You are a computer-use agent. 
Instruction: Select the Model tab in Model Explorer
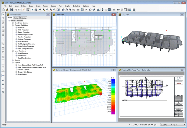[10, 18]
